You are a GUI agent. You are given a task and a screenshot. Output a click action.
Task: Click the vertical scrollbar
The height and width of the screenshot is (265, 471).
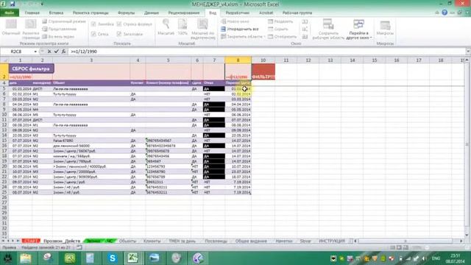click(x=467, y=147)
